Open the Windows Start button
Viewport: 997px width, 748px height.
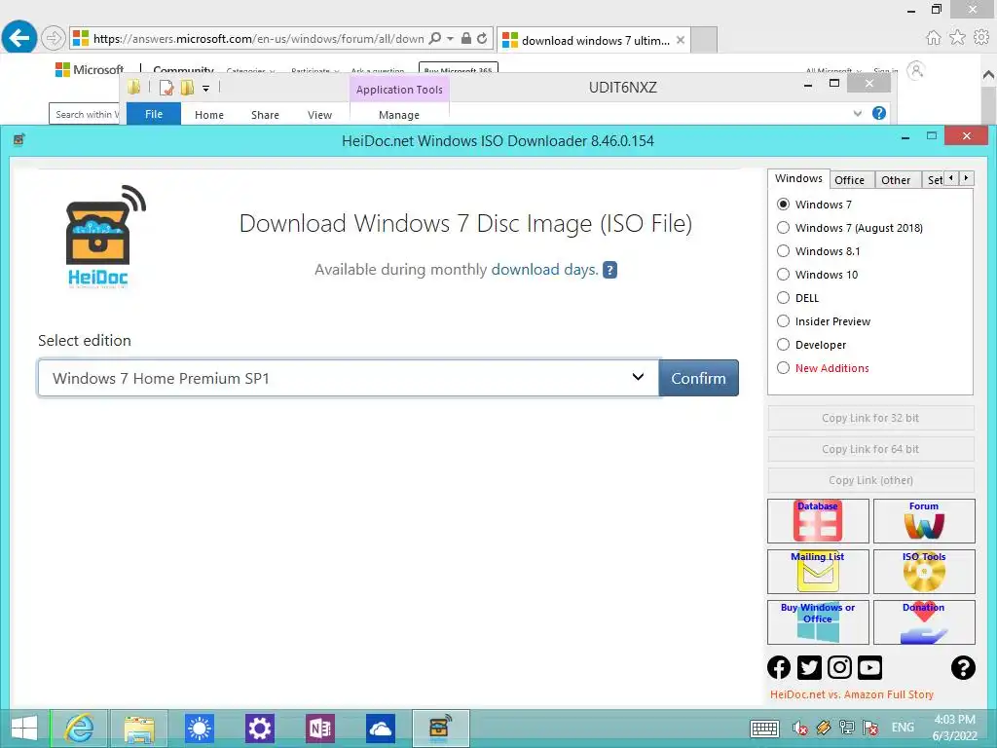pyautogui.click(x=23, y=729)
